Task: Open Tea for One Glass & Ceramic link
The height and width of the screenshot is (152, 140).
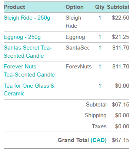Action: pos(29,89)
